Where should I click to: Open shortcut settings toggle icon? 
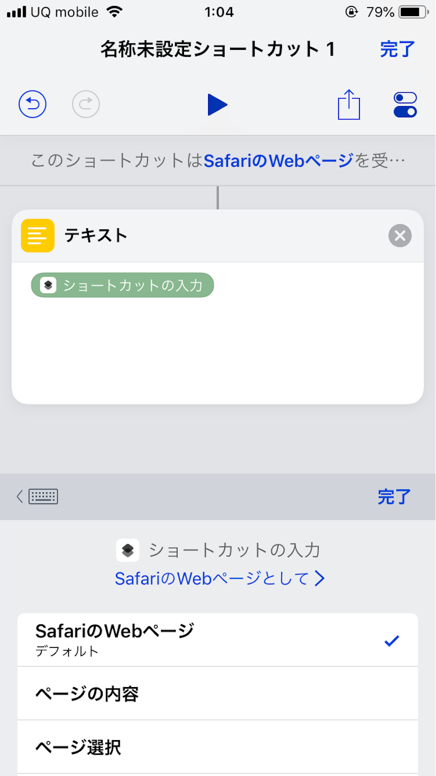pos(405,104)
